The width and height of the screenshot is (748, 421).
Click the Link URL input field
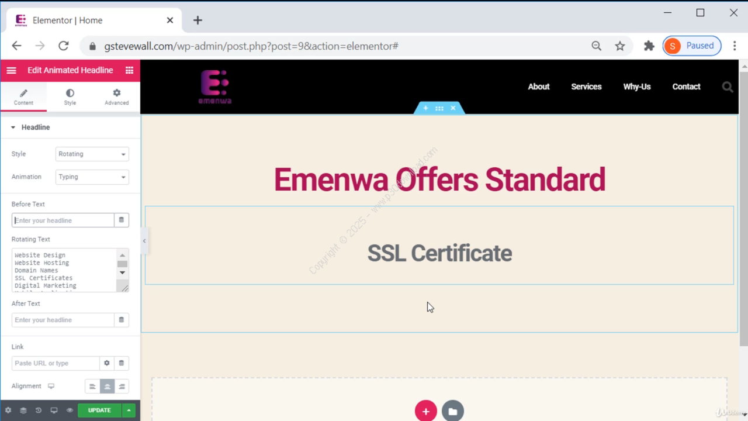pyautogui.click(x=56, y=363)
